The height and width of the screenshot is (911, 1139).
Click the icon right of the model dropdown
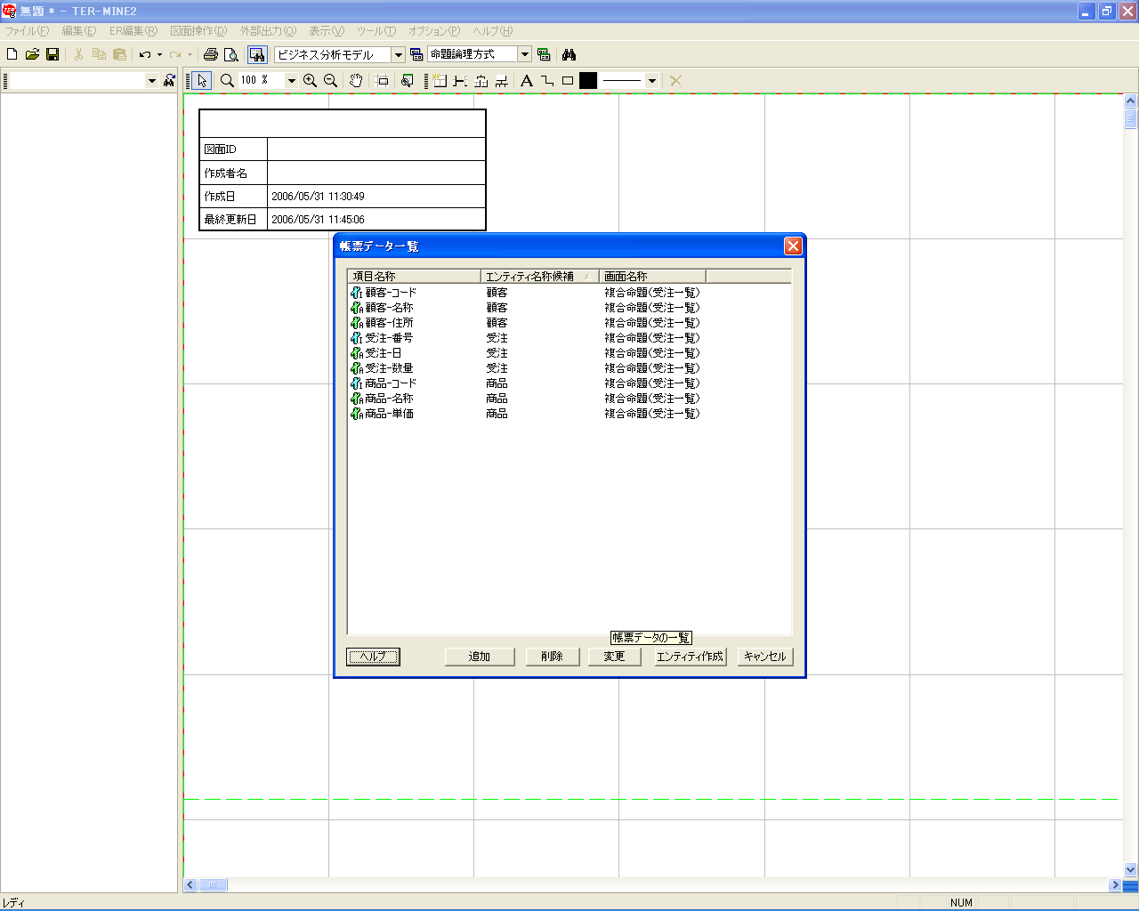pyautogui.click(x=416, y=54)
